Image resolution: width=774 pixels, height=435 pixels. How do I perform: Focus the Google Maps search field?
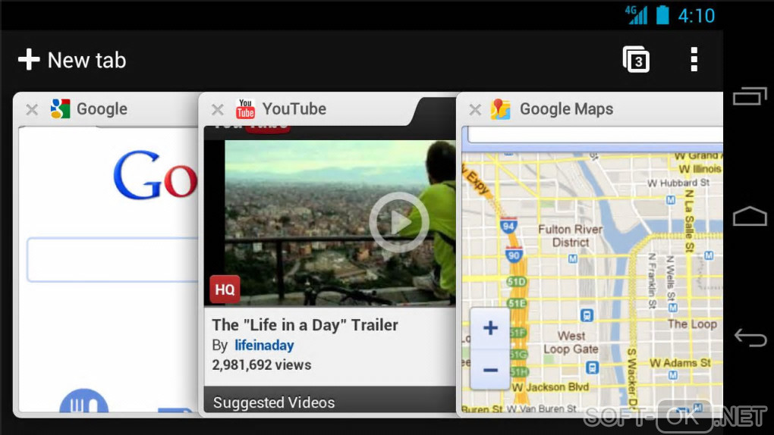point(596,134)
